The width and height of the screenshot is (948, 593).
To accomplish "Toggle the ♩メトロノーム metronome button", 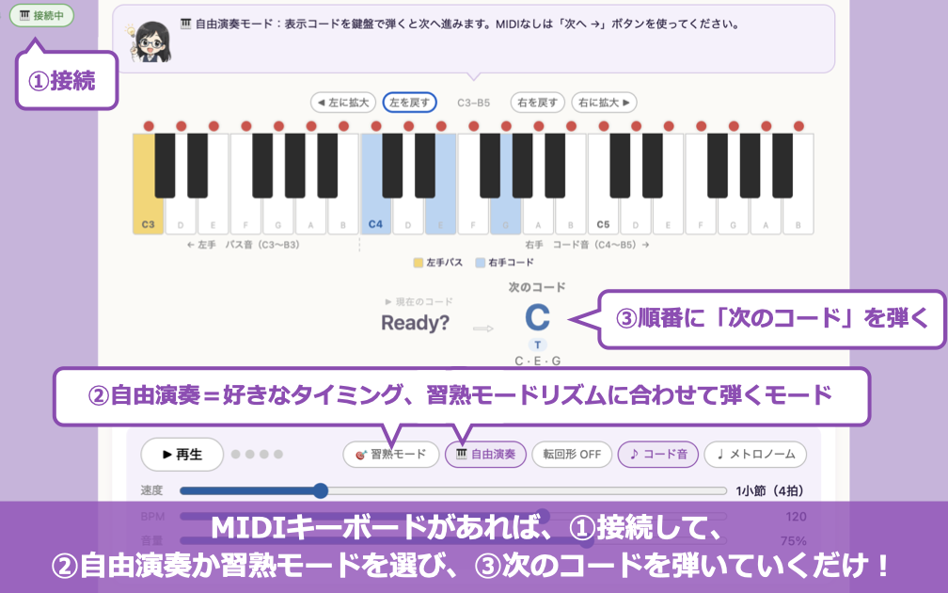I will point(756,454).
